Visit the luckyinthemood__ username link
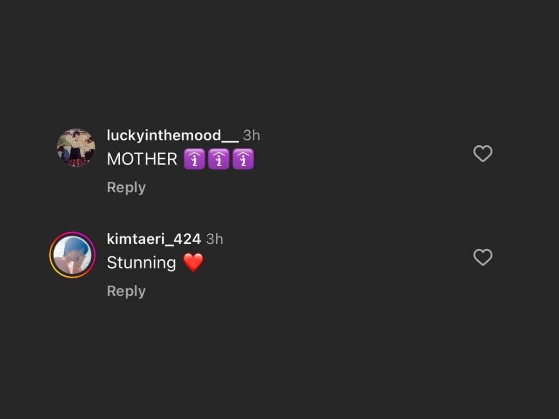Image resolution: width=559 pixels, height=419 pixels. pos(172,135)
